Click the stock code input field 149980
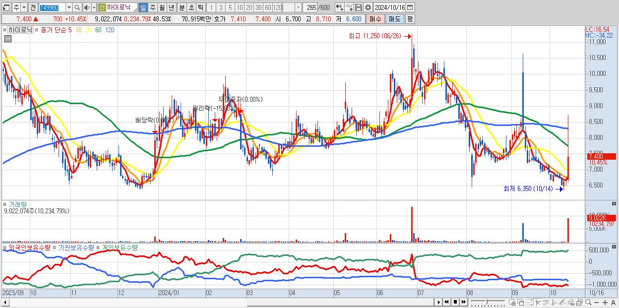Image resolution: width=619 pixels, height=308 pixels. pos(53,7)
